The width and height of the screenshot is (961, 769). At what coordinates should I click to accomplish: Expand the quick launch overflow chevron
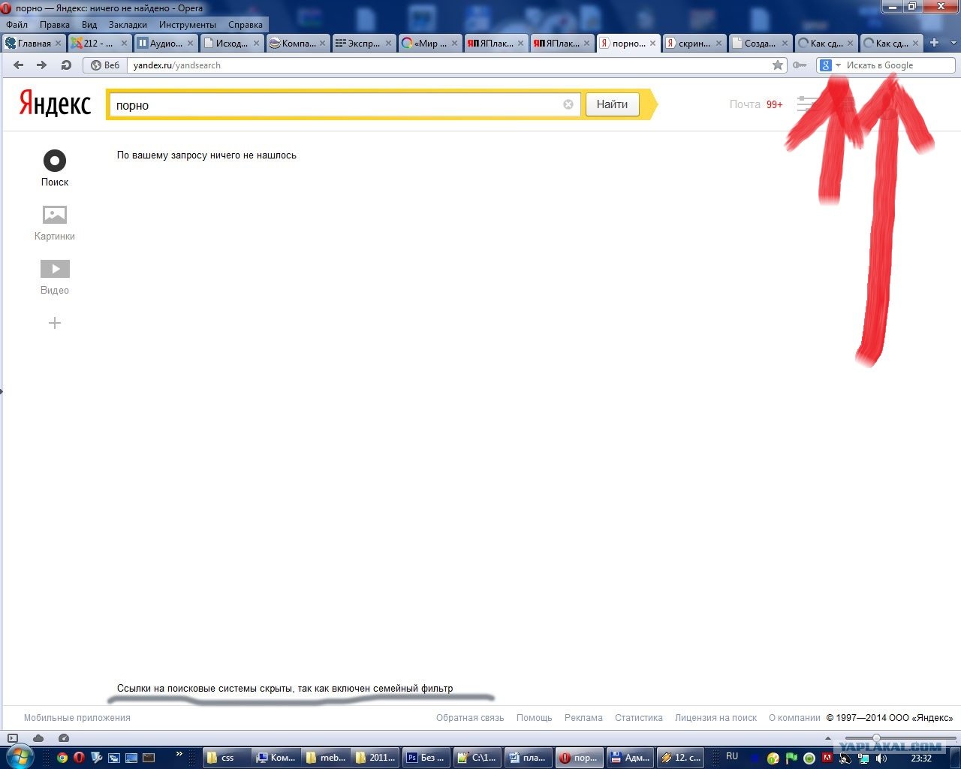(179, 754)
